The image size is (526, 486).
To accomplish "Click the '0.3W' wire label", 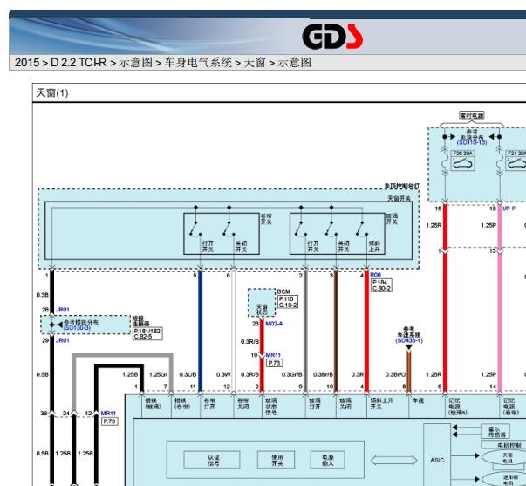I will [223, 374].
